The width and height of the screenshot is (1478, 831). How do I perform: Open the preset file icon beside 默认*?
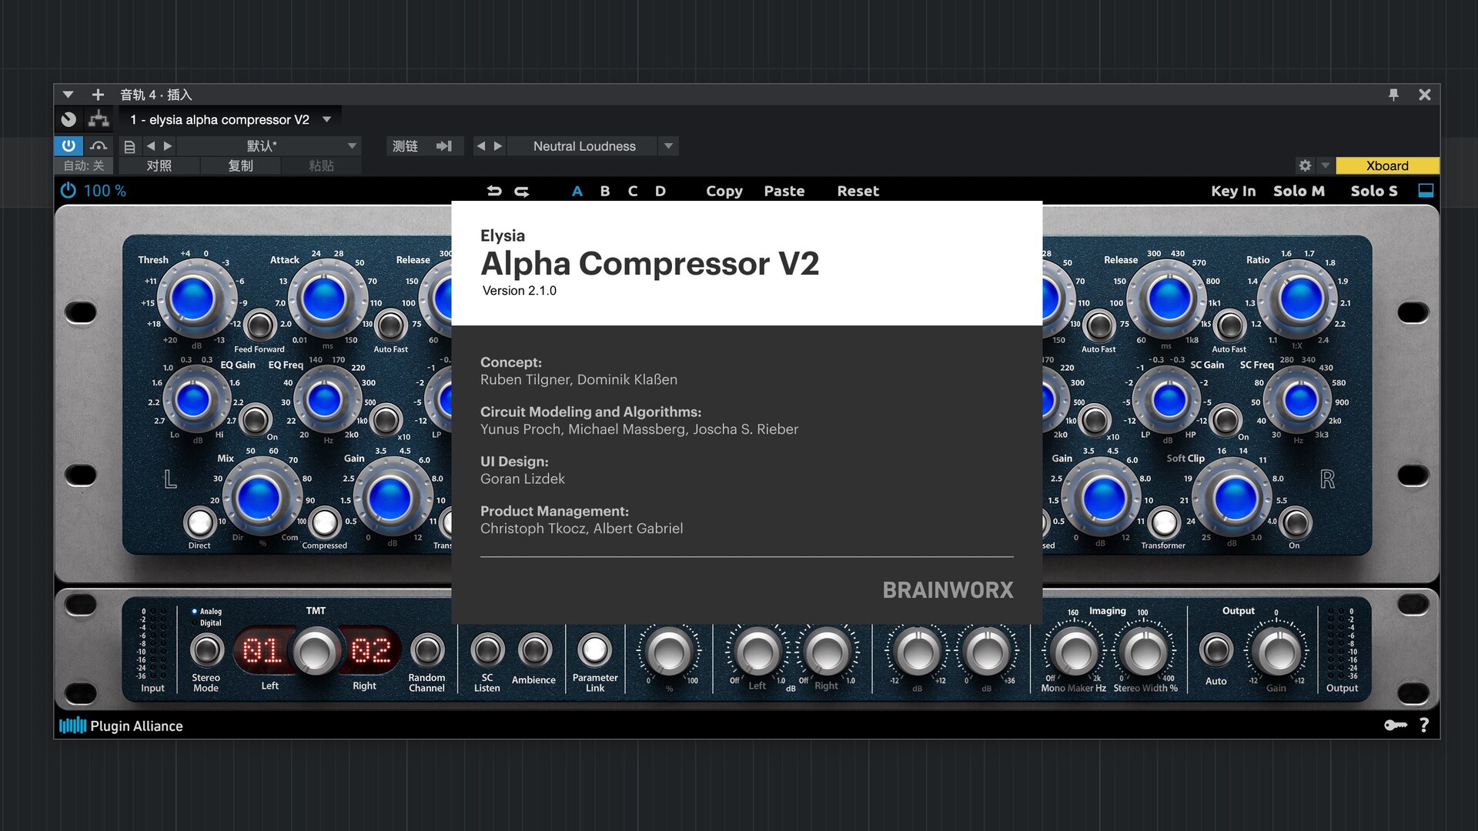129,146
